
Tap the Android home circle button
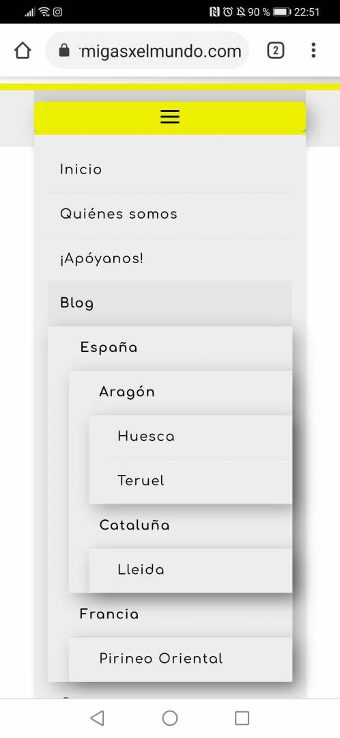170,717
